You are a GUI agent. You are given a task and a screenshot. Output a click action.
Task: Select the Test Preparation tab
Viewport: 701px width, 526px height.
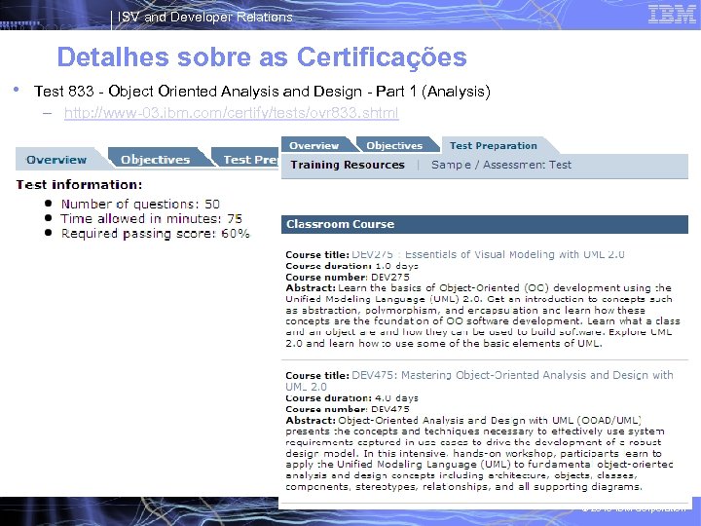pyautogui.click(x=493, y=145)
